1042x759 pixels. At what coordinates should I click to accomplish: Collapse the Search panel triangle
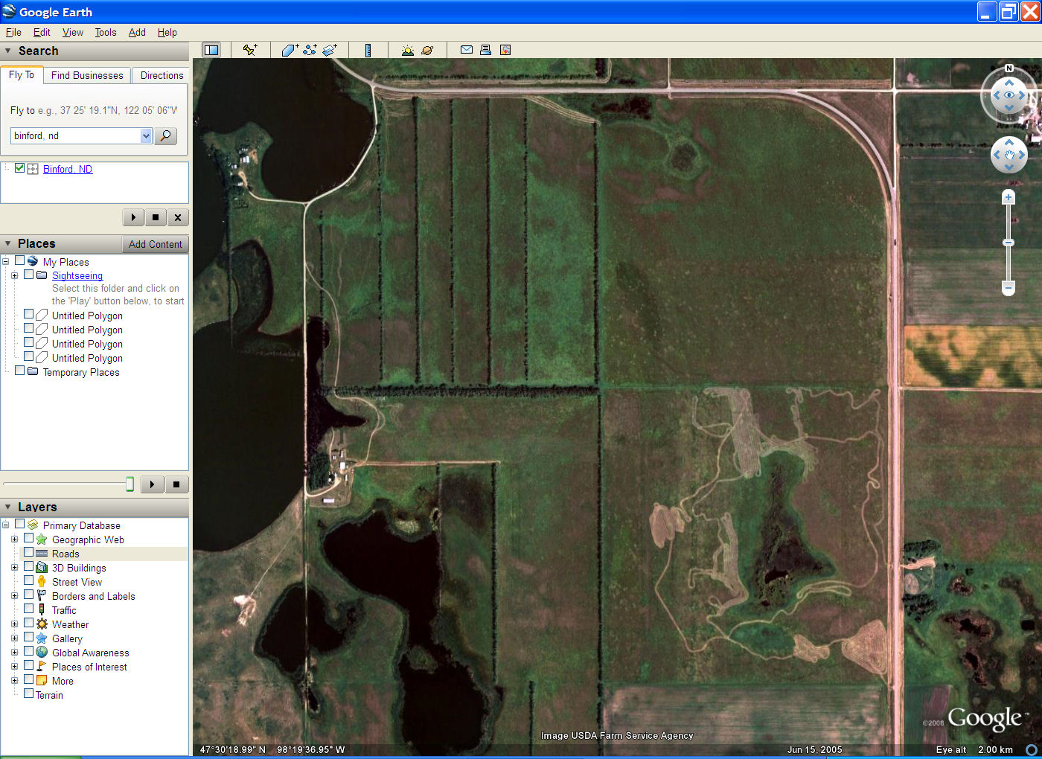[8, 51]
